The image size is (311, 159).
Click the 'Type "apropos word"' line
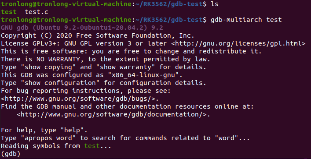coord(125,138)
